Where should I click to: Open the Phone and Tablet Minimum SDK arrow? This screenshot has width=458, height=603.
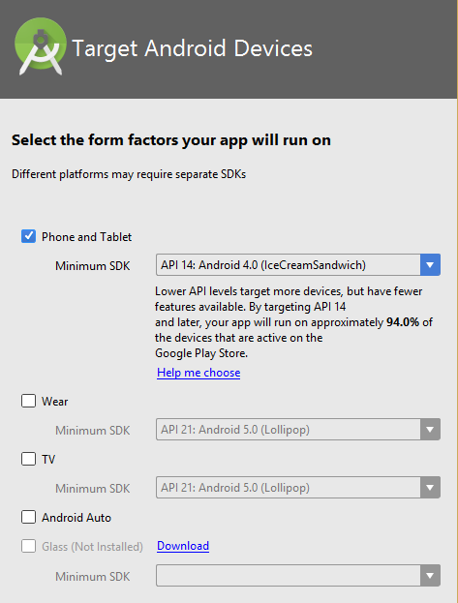coord(430,264)
